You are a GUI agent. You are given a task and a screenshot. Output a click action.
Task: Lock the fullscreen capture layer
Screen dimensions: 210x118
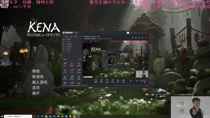click(65, 49)
